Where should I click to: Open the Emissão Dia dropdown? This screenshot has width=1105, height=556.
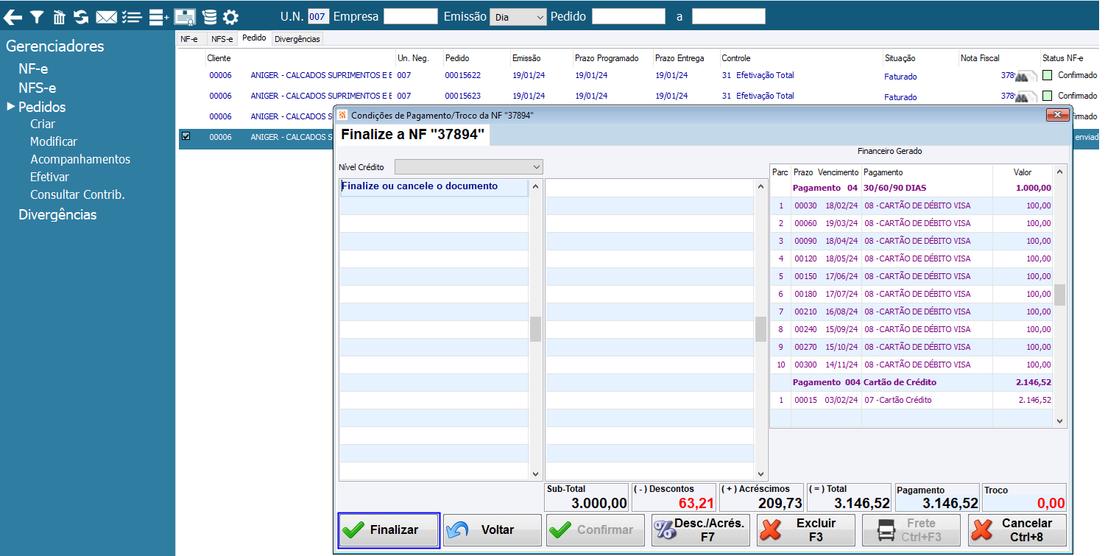(518, 16)
